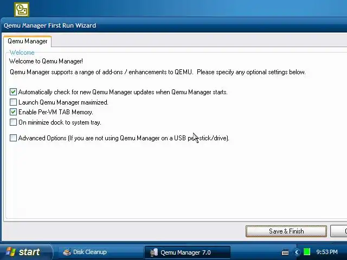The width and height of the screenshot is (347, 260).
Task: Click the yellow desktop icon above the wizard
Action: (x=22, y=10)
